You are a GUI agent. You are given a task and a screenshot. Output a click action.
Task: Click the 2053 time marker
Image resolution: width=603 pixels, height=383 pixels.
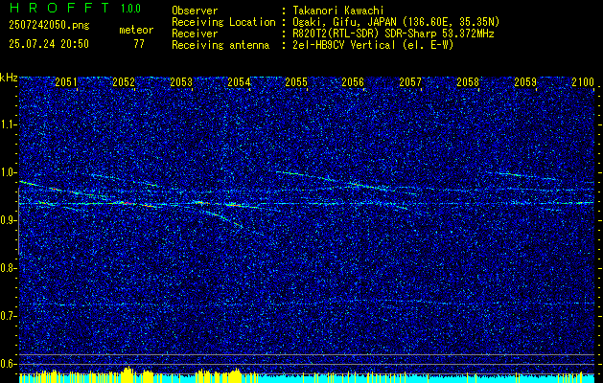(181, 82)
